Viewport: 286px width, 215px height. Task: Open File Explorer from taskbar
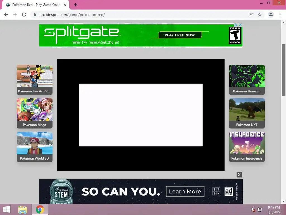[23, 209]
